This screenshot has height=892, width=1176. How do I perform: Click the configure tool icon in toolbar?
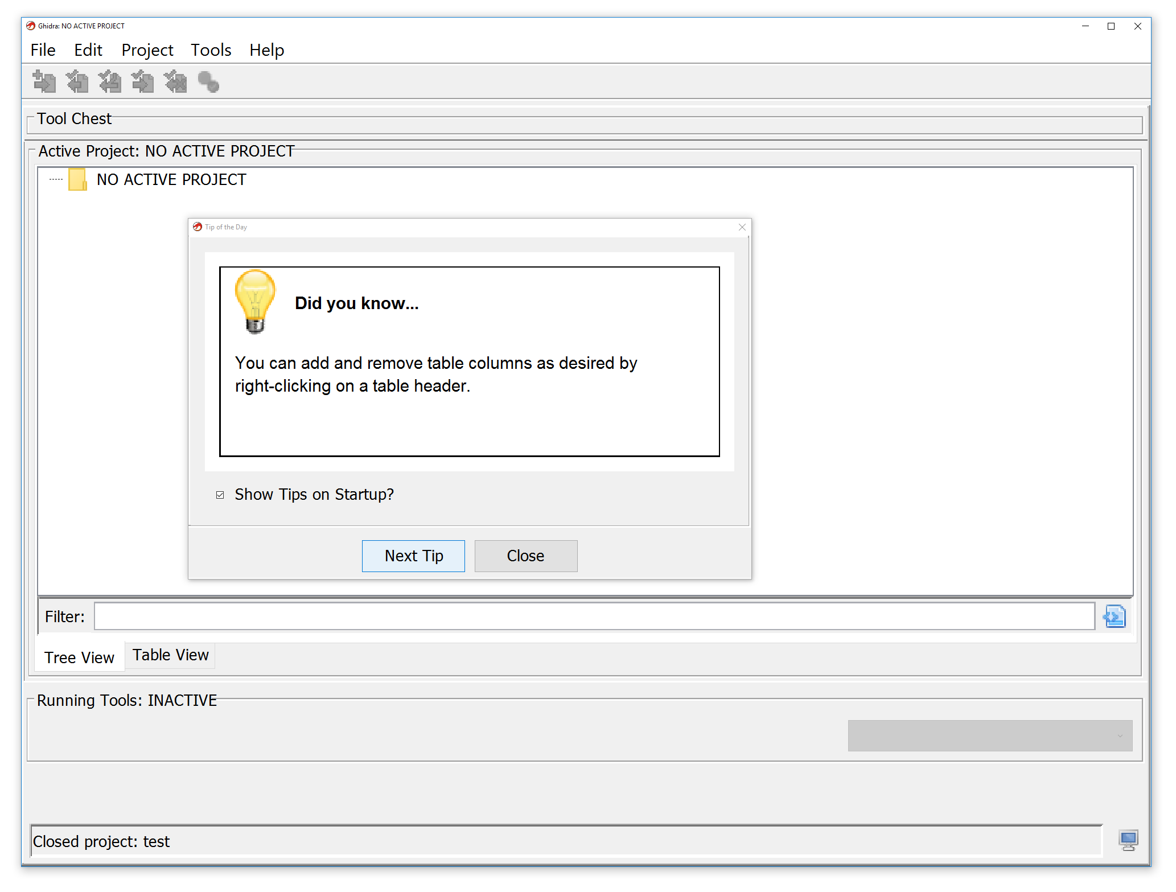pos(211,81)
